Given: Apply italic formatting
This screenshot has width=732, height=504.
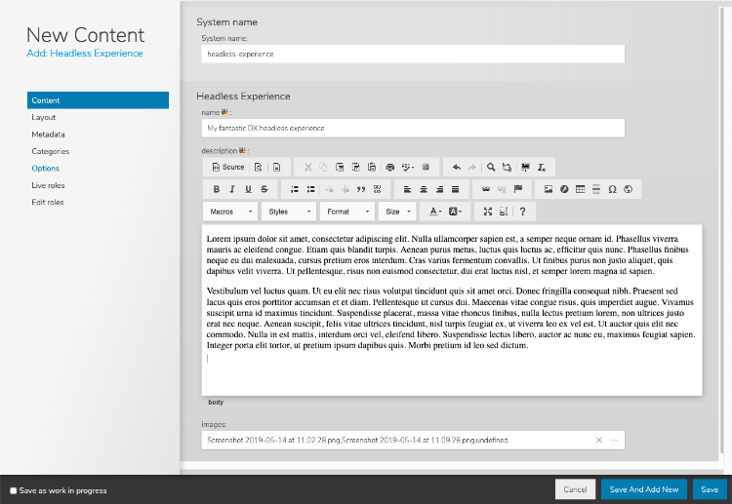Looking at the screenshot, I should [x=232, y=189].
